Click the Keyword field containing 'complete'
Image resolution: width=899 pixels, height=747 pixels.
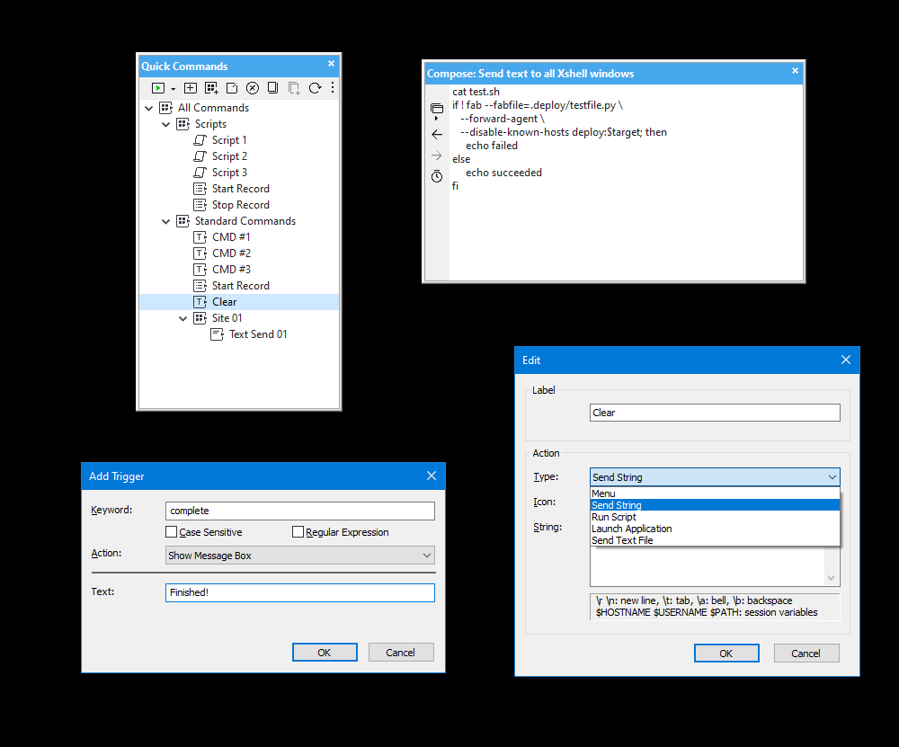pyautogui.click(x=300, y=511)
